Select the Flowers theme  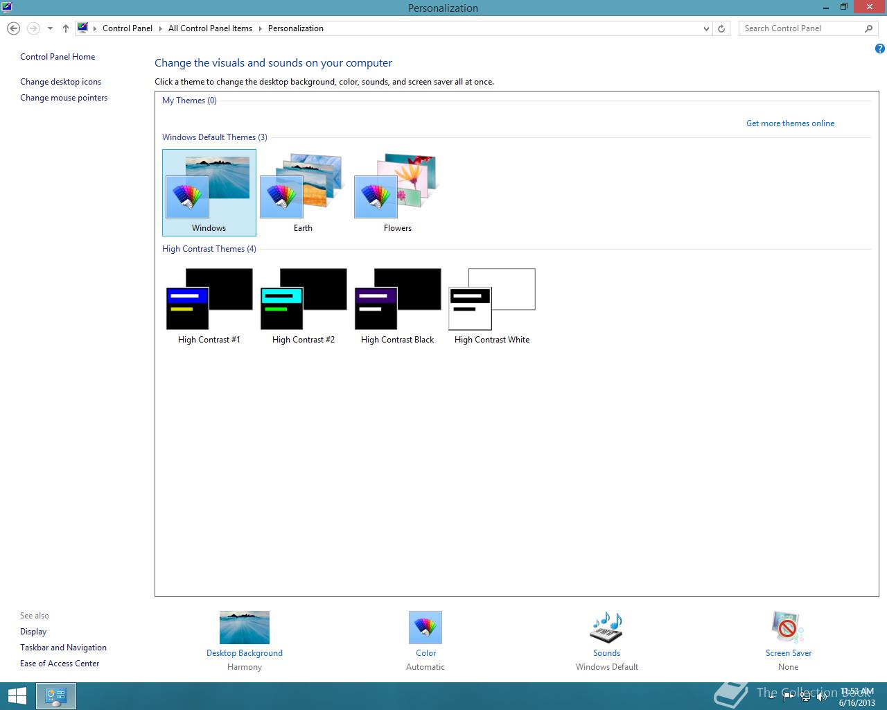pos(397,193)
